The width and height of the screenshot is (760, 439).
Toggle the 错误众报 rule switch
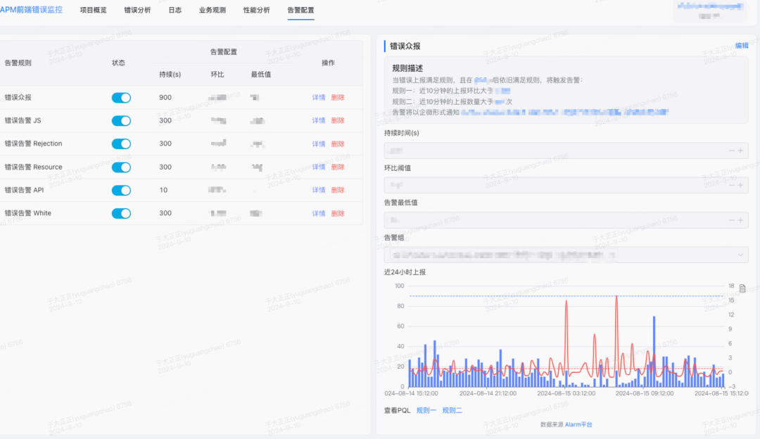tap(121, 97)
